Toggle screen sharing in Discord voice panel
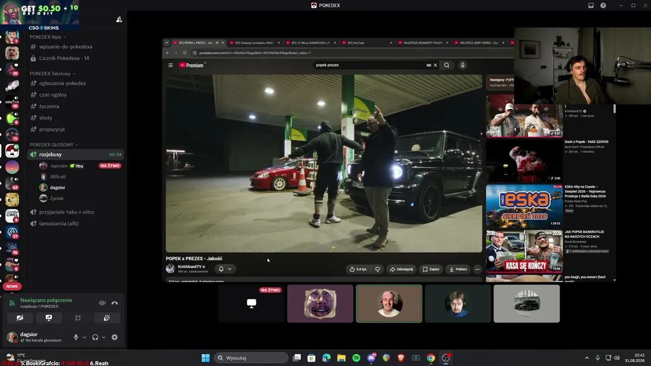 pos(49,318)
